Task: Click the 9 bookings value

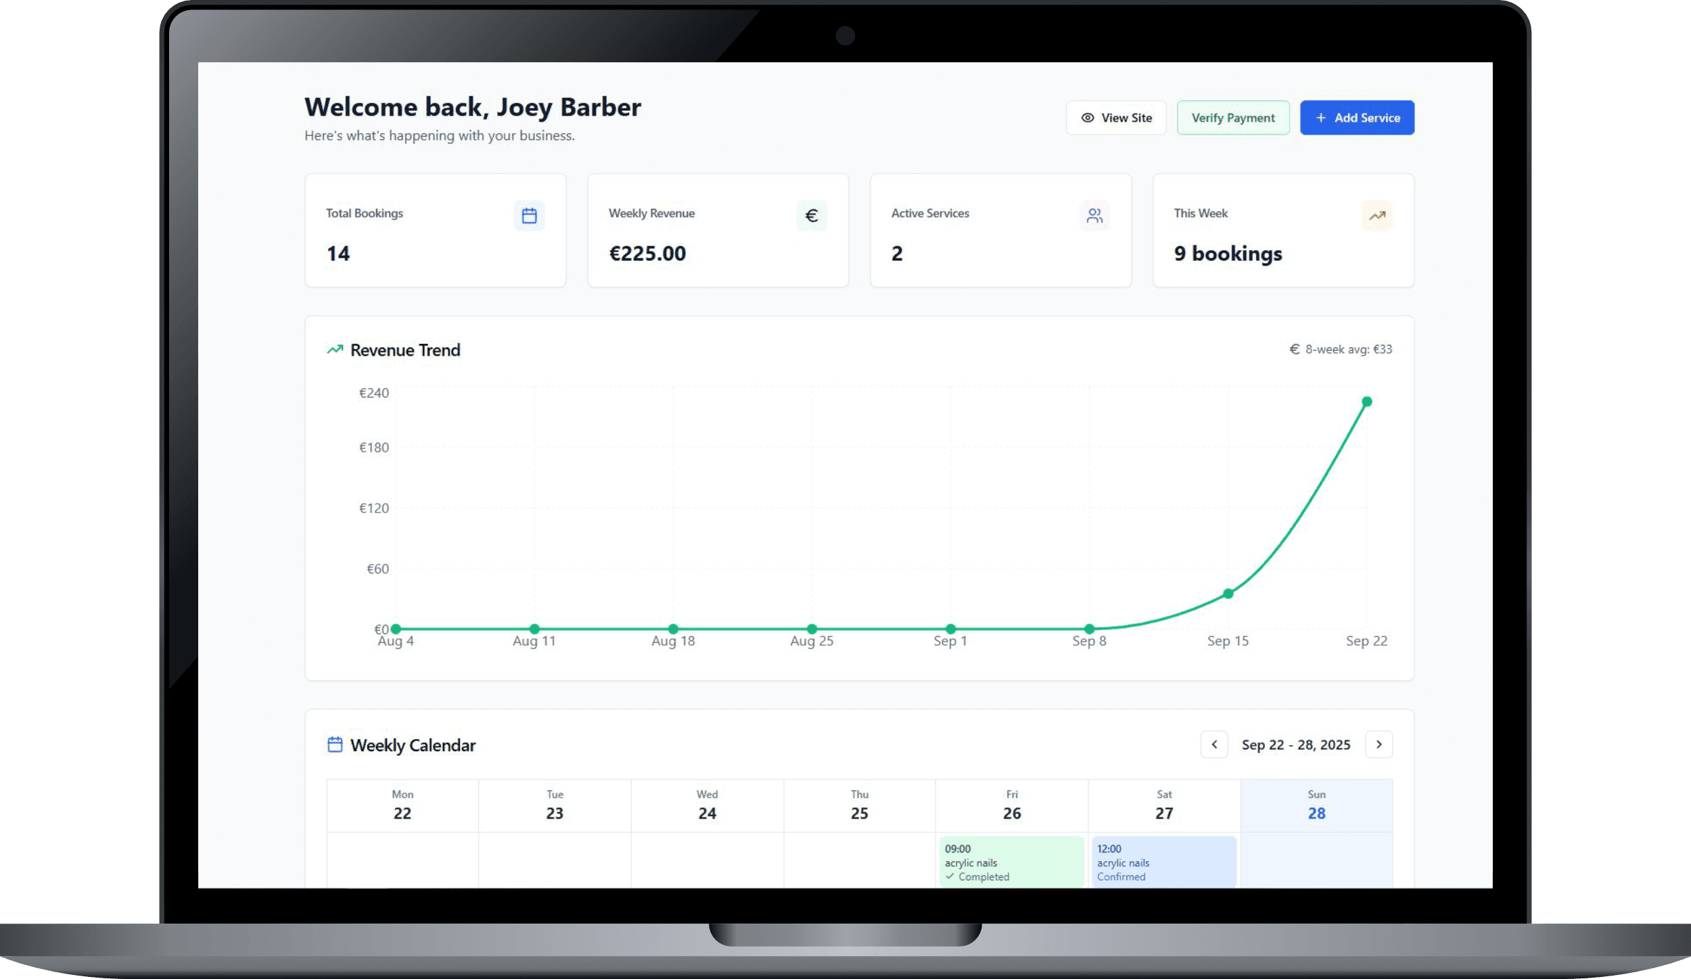Action: pos(1228,254)
